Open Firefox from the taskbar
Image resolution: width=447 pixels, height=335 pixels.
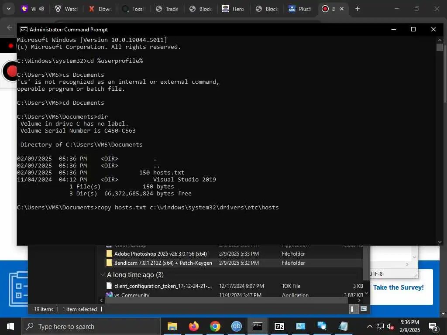[193, 326]
